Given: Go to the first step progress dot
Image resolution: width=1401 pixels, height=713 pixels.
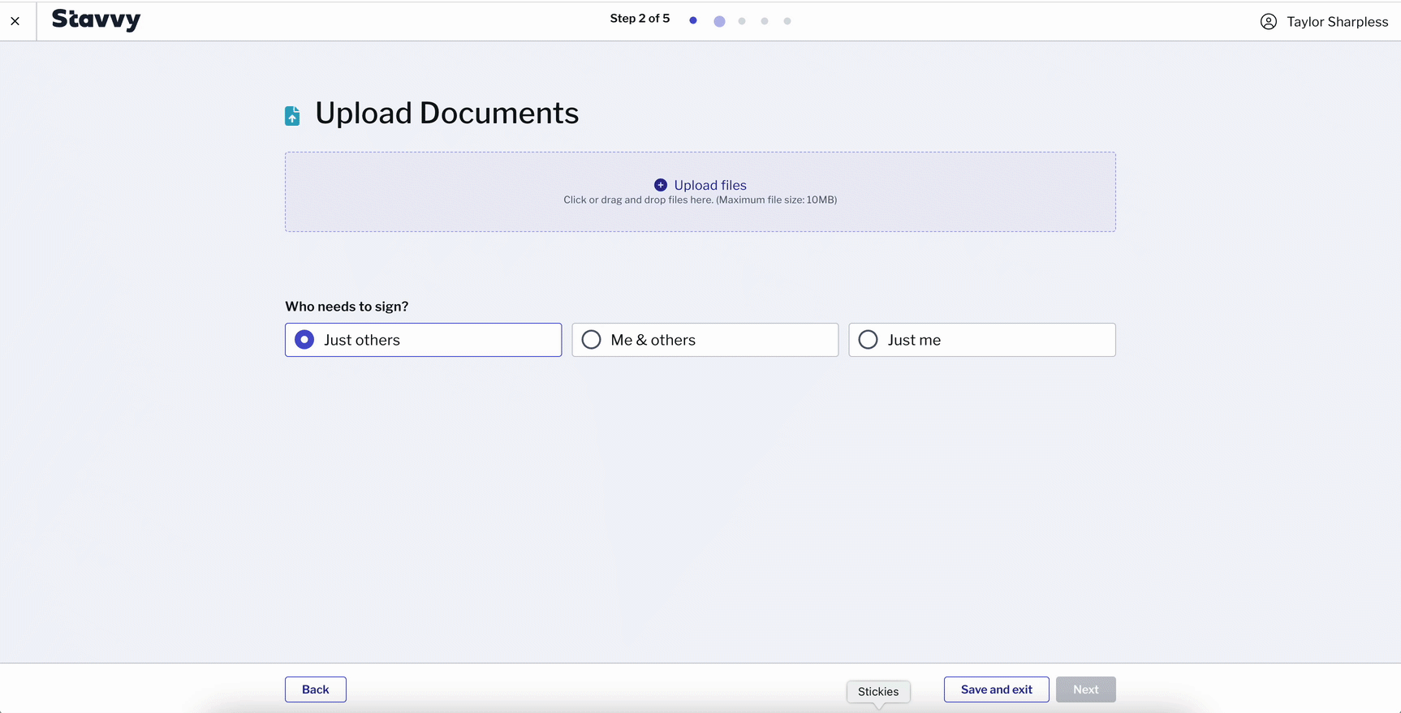Looking at the screenshot, I should [693, 21].
